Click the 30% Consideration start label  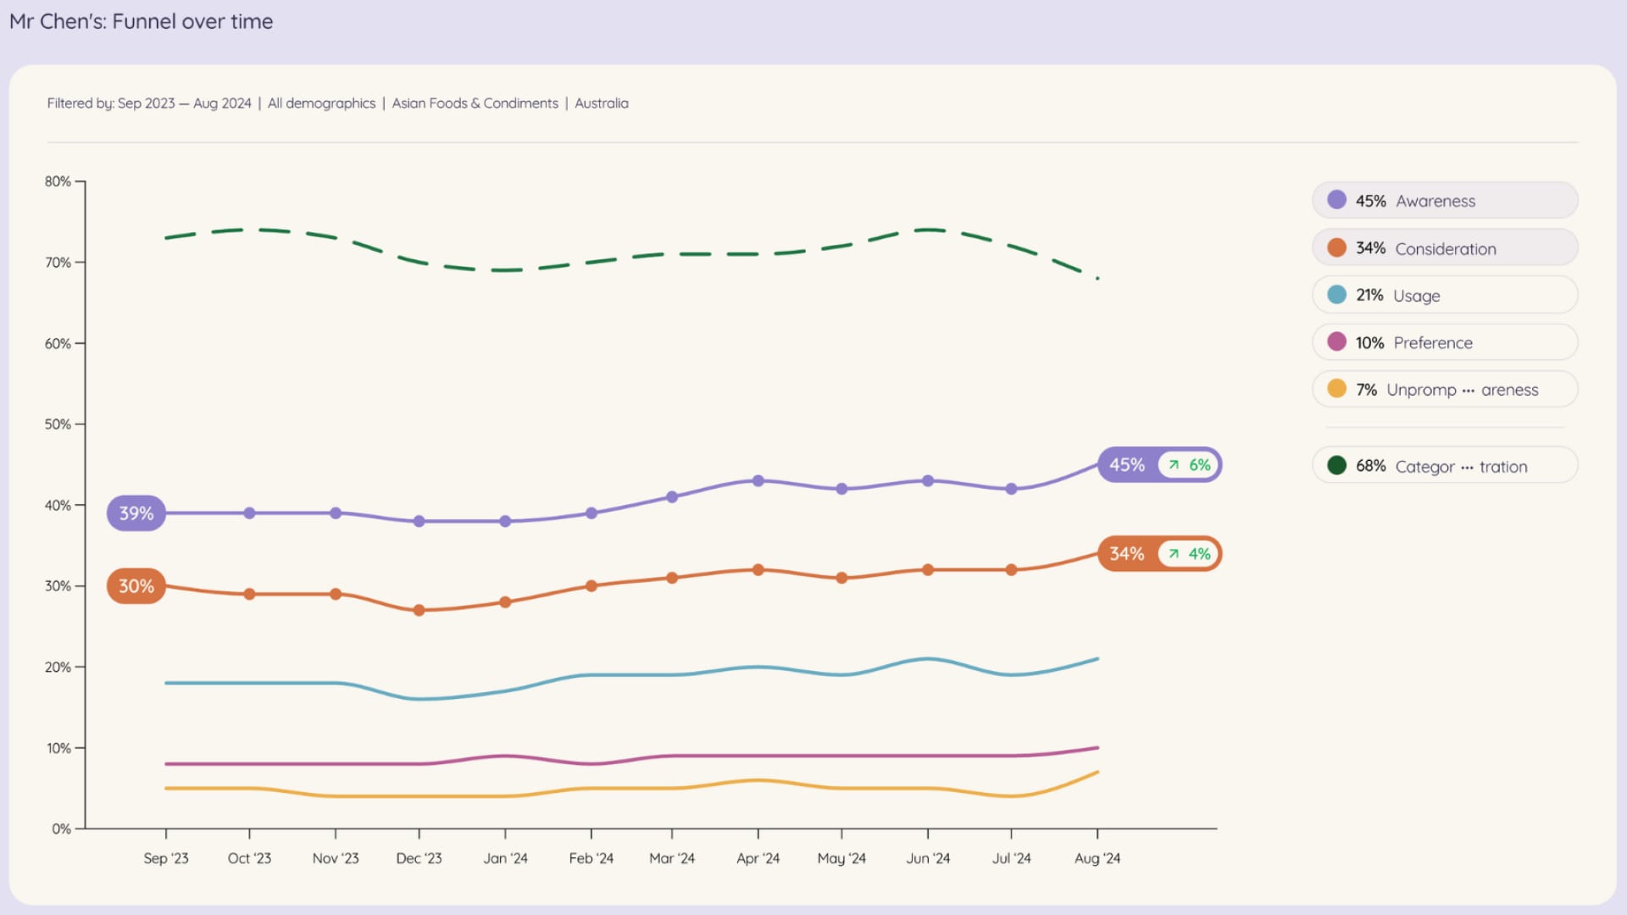136,586
